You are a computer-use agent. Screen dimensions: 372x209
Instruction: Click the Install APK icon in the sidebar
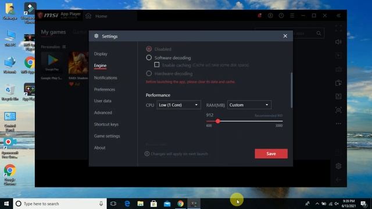pyautogui.click(x=338, y=96)
